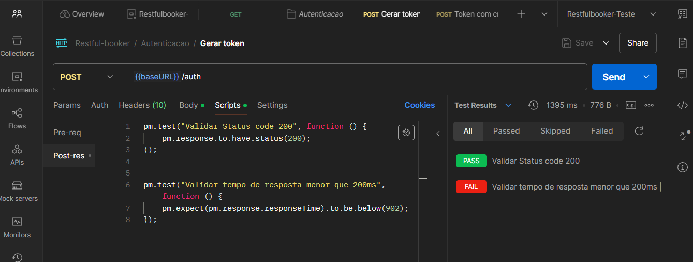693x262 pixels.
Task: Switch to the Headers tab
Action: click(142, 105)
